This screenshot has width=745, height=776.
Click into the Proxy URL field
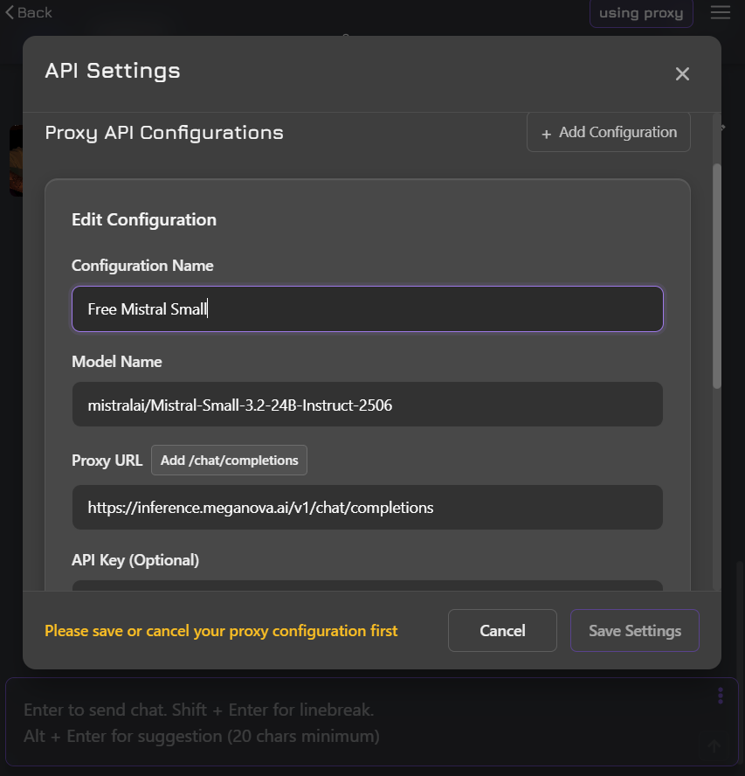click(x=367, y=508)
